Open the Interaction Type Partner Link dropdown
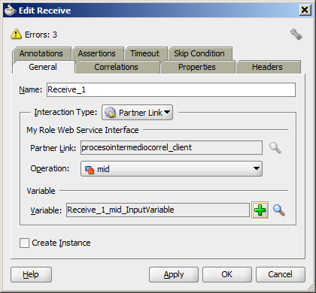Image resolution: width=316 pixels, height=293 pixels. (x=137, y=113)
